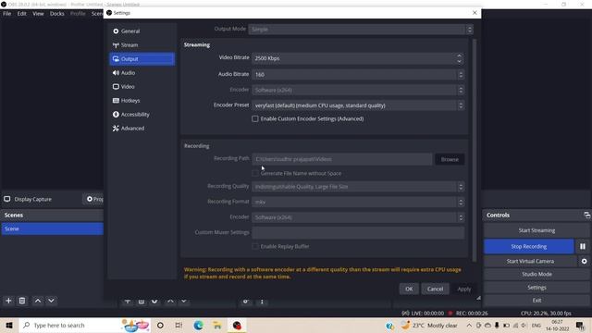Open the File menu
This screenshot has height=333, width=592.
7,14
